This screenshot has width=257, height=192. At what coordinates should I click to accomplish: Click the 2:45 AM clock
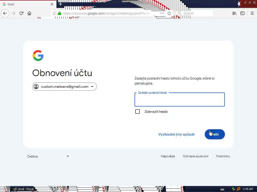pyautogui.click(x=248, y=189)
